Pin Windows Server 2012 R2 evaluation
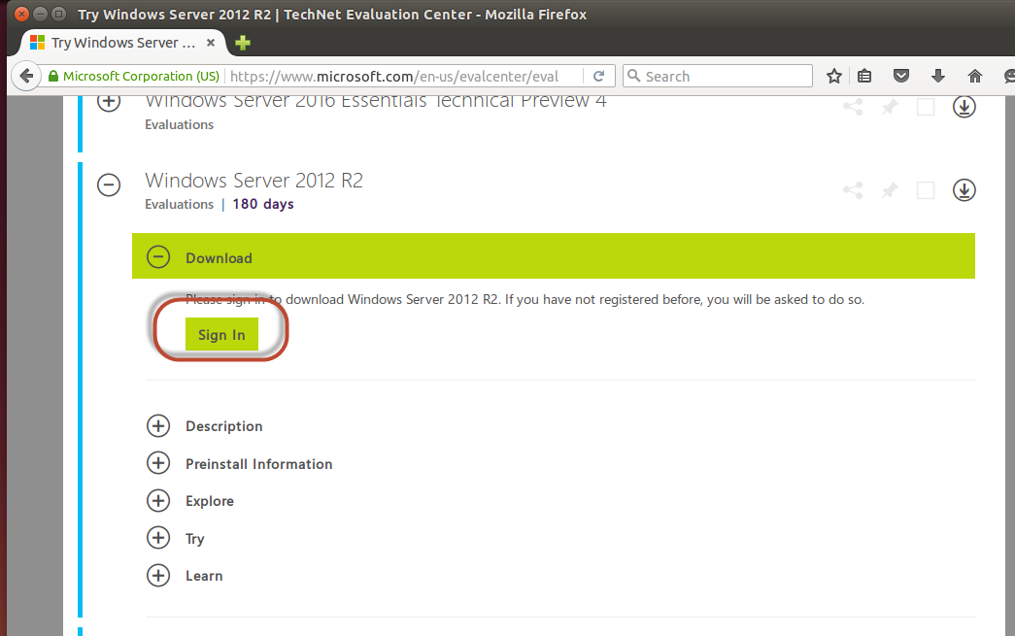 (890, 190)
